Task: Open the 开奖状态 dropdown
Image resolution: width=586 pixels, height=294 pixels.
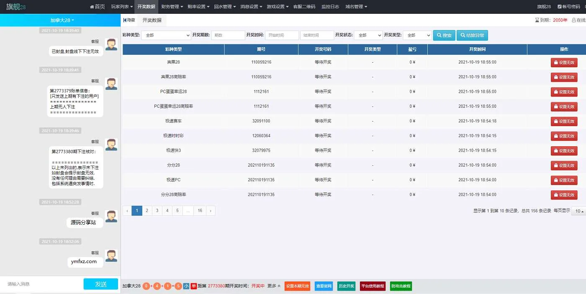Action: point(368,35)
